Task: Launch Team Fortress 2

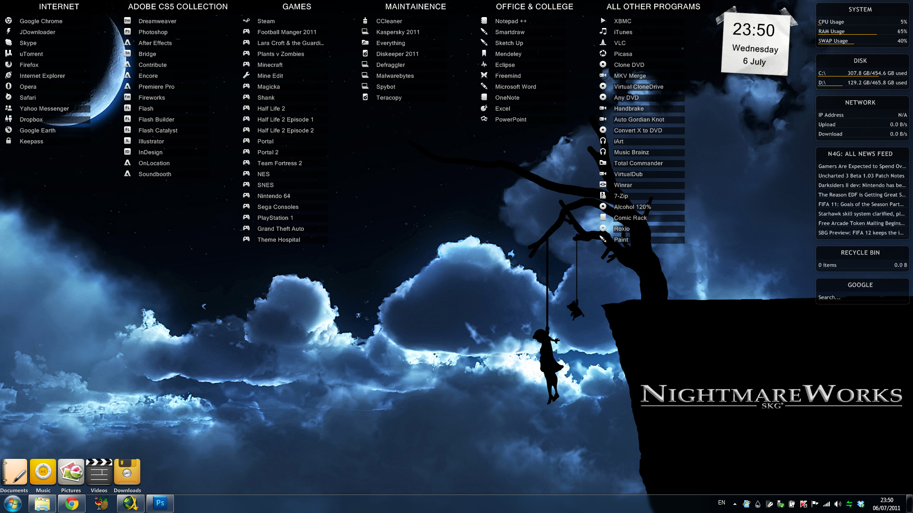Action: pyautogui.click(x=280, y=163)
